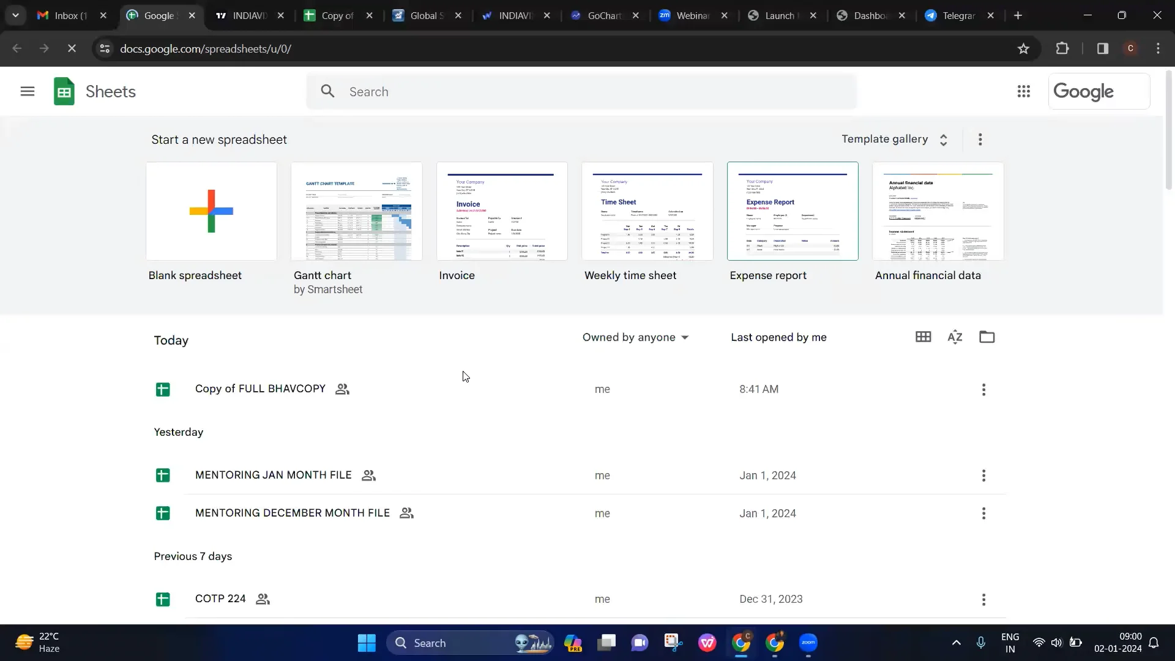
Task: Stop loading the page
Action: 72,48
